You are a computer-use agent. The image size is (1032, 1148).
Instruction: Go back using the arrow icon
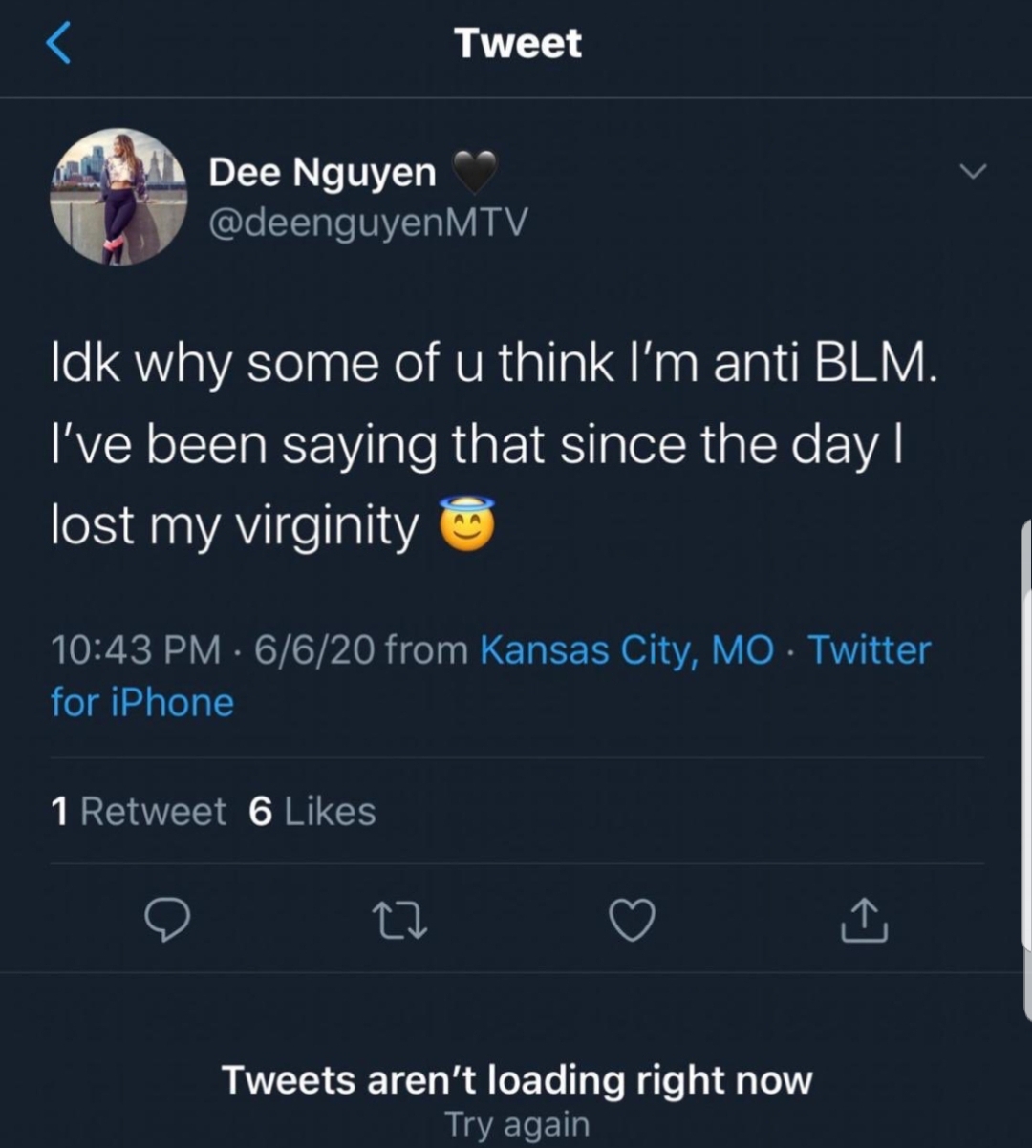coord(59,43)
